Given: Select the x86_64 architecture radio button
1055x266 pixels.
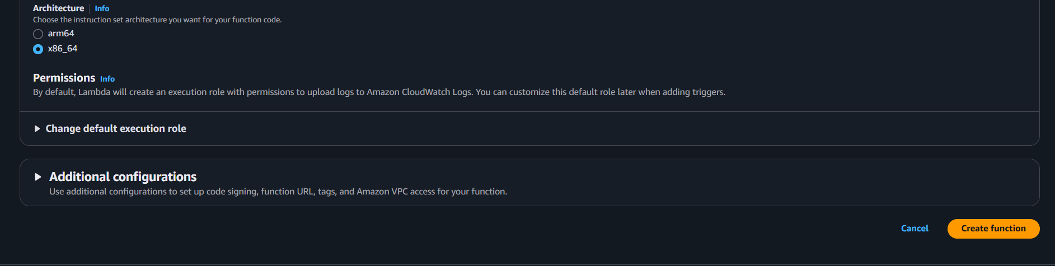Looking at the screenshot, I should click(38, 49).
